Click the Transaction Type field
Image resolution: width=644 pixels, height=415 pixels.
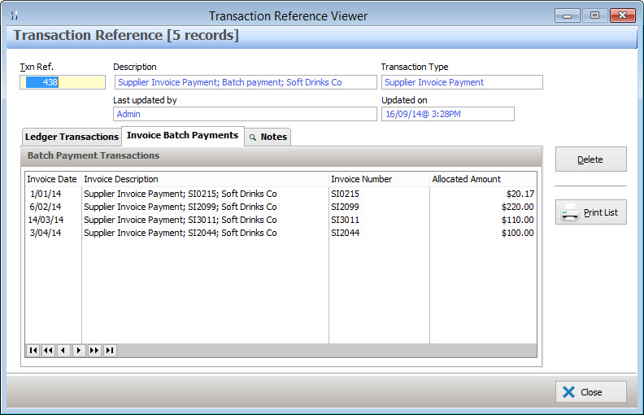tap(461, 82)
